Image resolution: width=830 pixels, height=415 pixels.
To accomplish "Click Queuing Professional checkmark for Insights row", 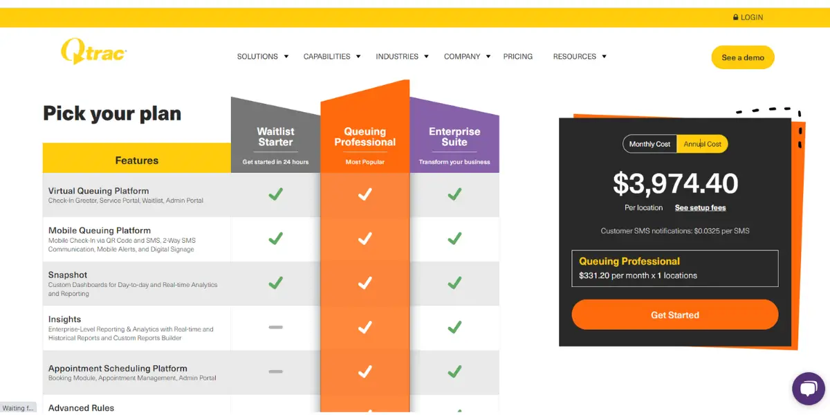I will click(x=365, y=327).
